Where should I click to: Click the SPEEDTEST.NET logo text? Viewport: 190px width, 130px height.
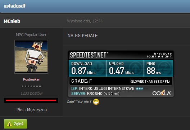click(89, 55)
